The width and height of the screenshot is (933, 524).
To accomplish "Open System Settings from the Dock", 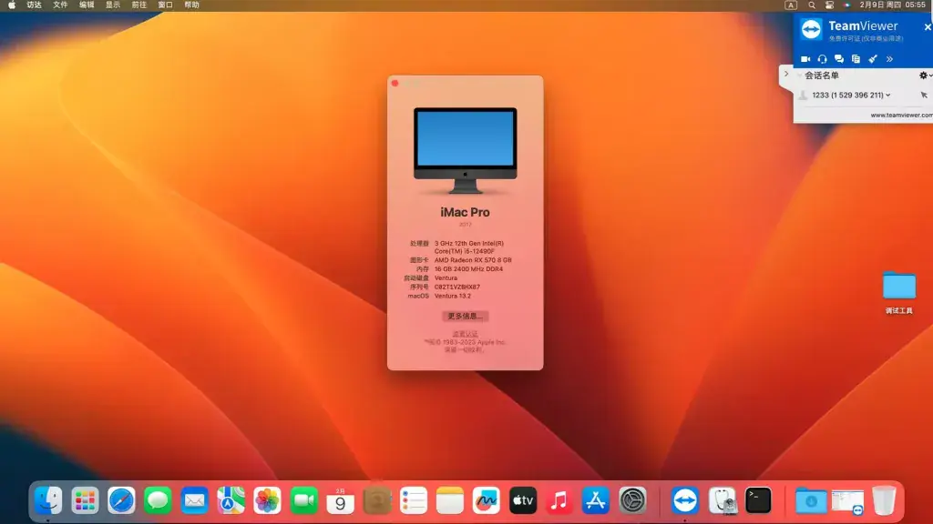I will (x=632, y=500).
